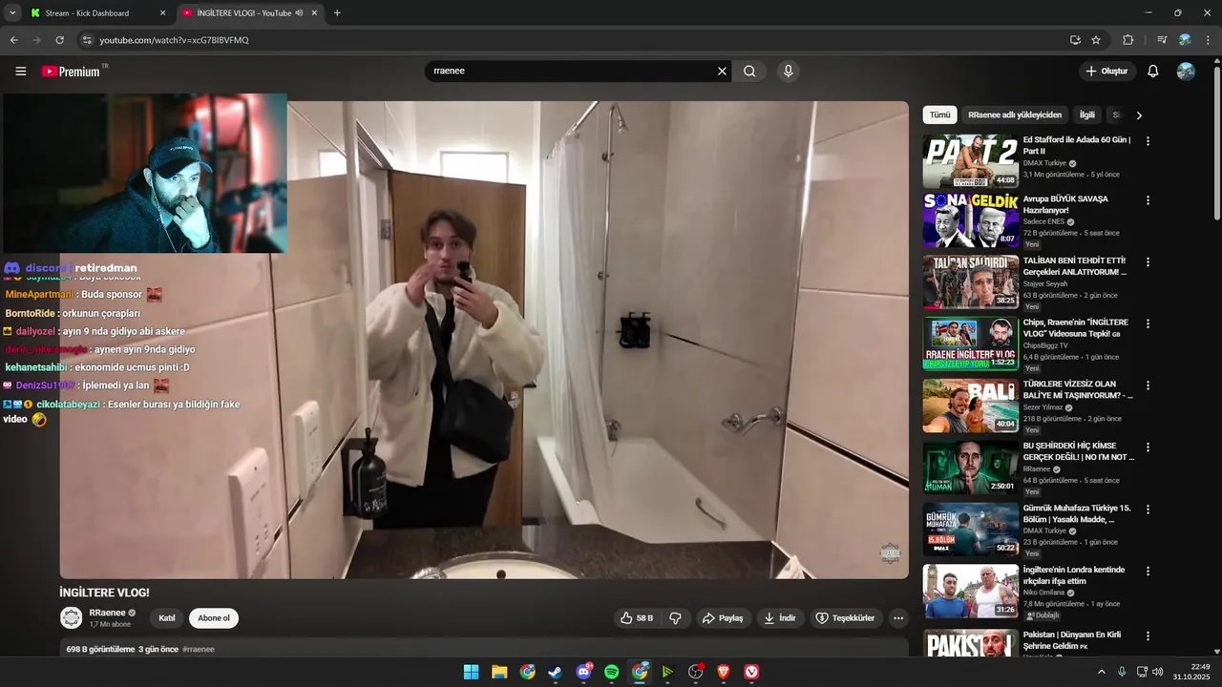This screenshot has height=687, width=1222.
Task: Open options for Gümrük Muhafaza video
Action: [x=1148, y=510]
